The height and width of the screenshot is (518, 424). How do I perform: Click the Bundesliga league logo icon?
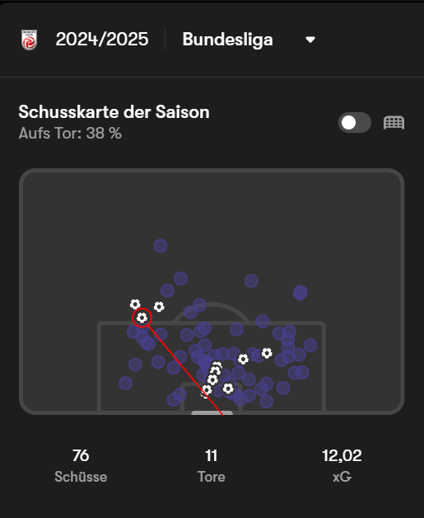[29, 40]
